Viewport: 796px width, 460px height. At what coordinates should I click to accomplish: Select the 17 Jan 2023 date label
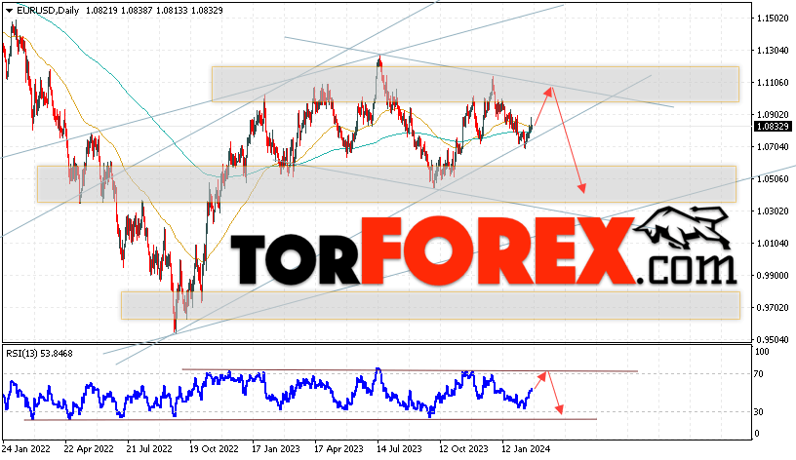pyautogui.click(x=276, y=449)
